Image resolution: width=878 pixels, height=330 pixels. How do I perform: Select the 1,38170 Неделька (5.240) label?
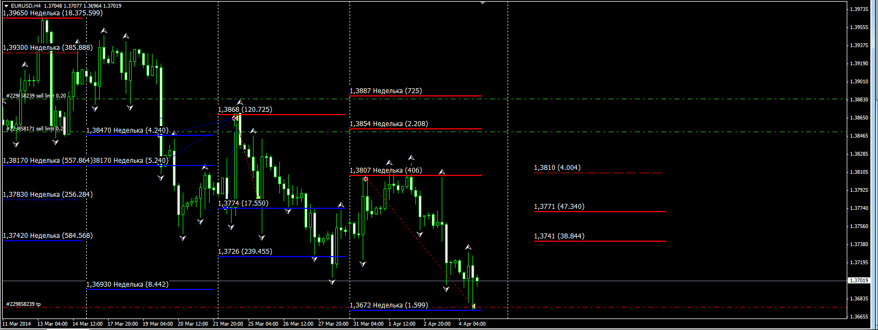click(130, 161)
